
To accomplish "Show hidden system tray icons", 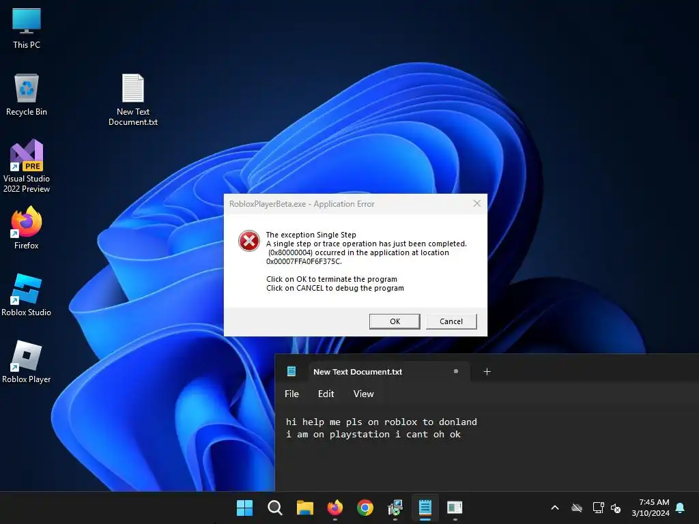I will (x=555, y=508).
